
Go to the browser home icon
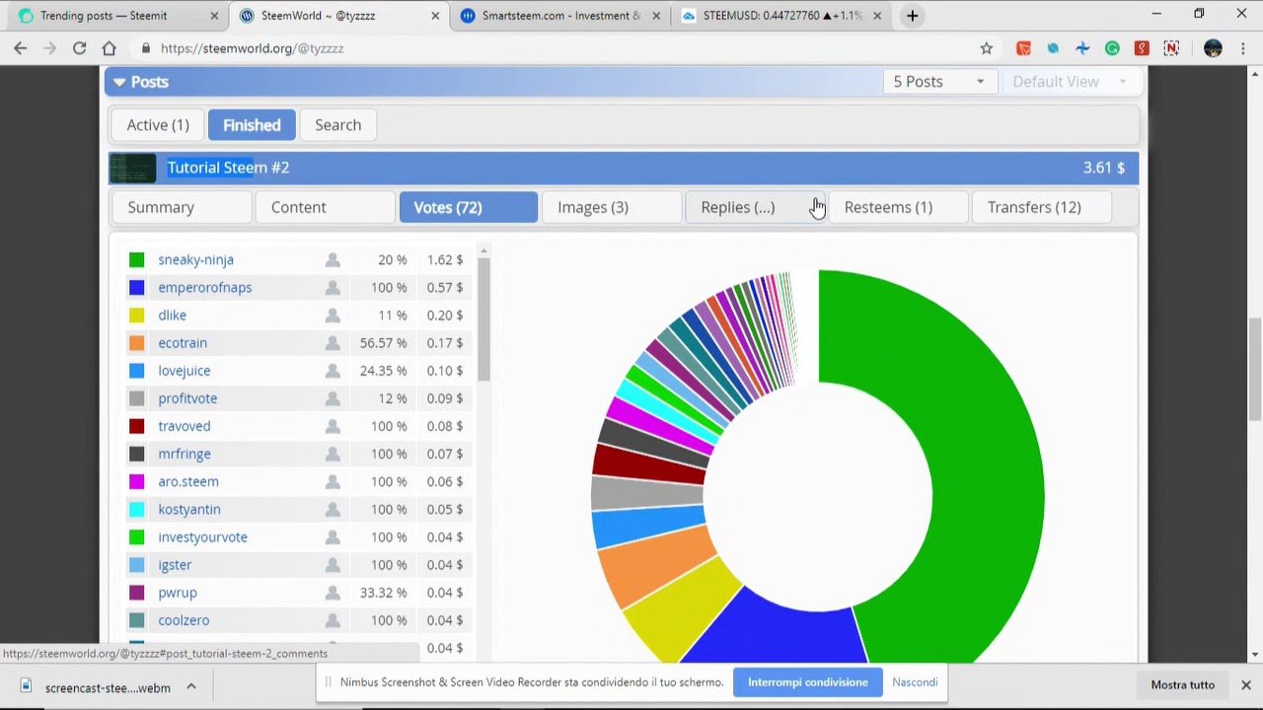click(x=109, y=48)
